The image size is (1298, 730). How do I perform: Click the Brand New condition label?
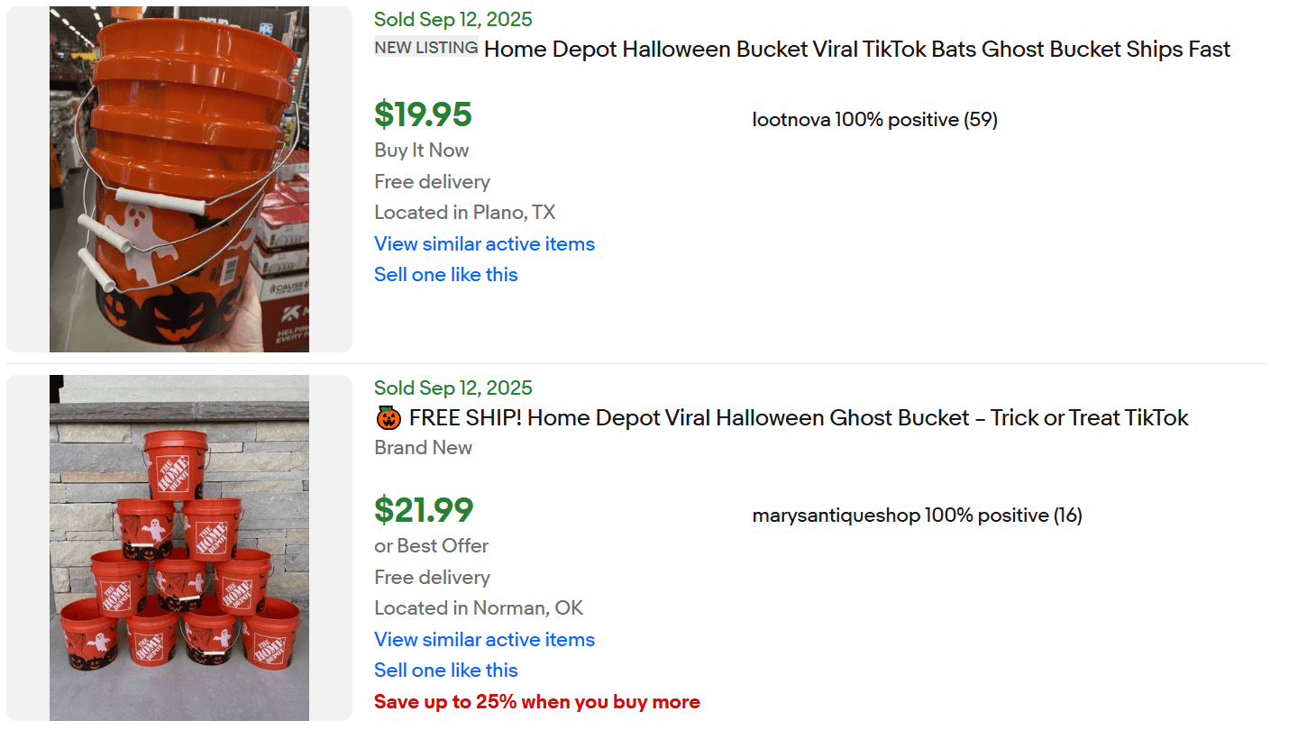pyautogui.click(x=424, y=447)
